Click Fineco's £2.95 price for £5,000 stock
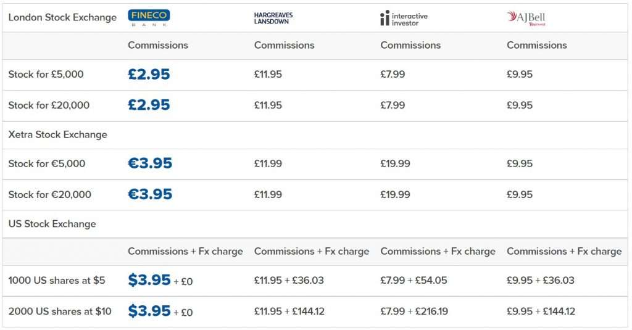 [149, 74]
